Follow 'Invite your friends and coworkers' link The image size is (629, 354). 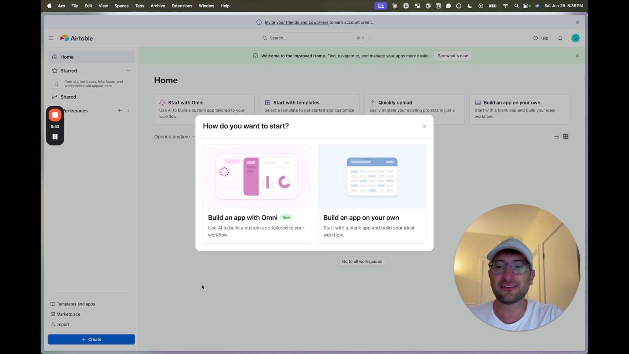point(296,22)
